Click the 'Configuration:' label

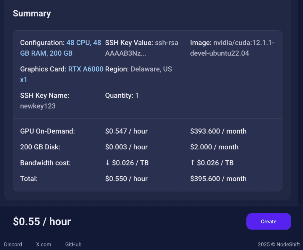point(43,43)
